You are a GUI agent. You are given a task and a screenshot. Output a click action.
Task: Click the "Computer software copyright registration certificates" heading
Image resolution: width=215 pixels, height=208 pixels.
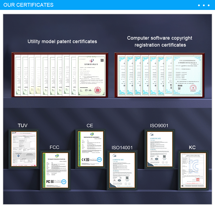coord(160,41)
